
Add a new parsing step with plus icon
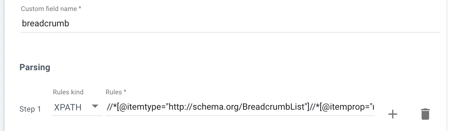[x=392, y=114]
